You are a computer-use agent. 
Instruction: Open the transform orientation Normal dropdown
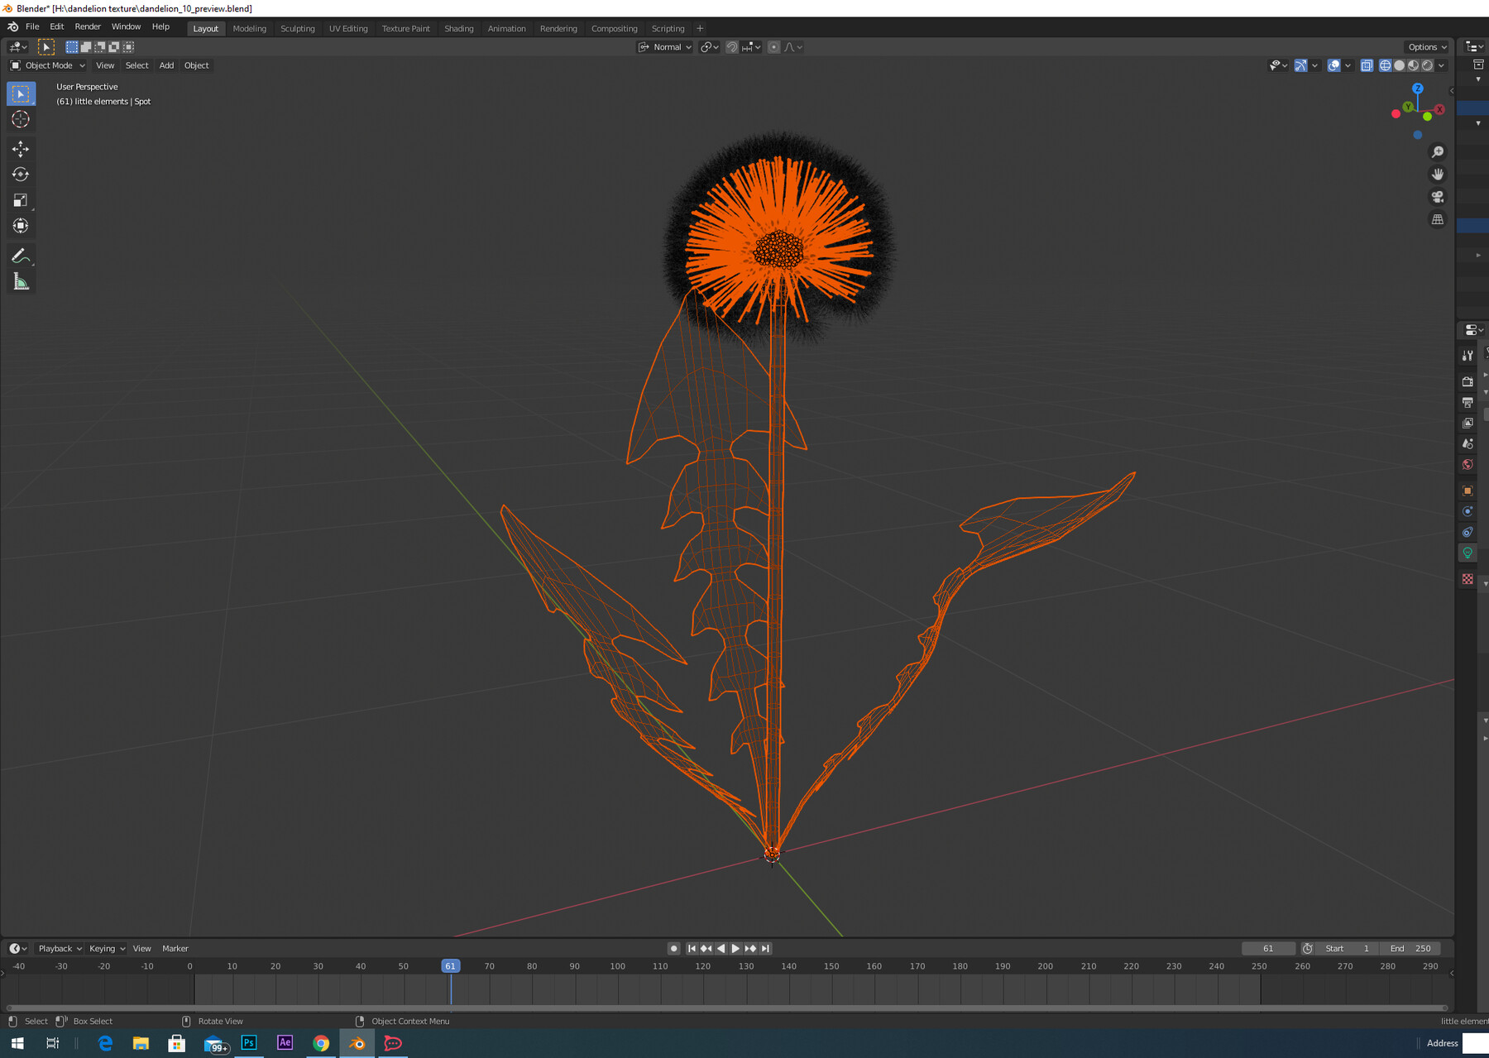(x=664, y=47)
